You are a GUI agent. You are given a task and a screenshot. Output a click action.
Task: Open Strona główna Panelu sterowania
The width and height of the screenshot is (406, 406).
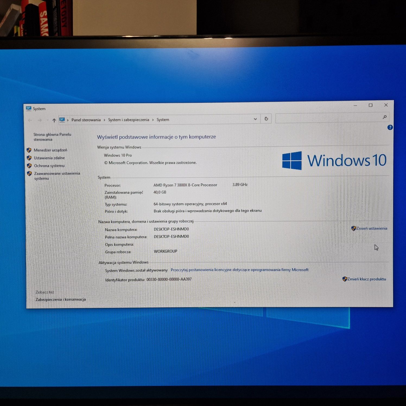coord(52,137)
